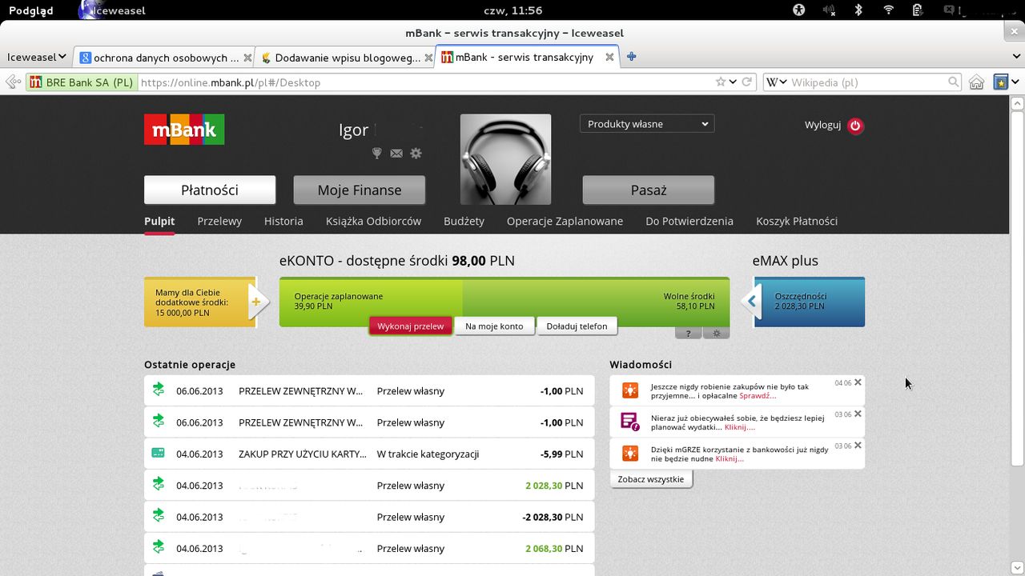Click the Moje Finanse main button
This screenshot has height=576, width=1025.
360,190
